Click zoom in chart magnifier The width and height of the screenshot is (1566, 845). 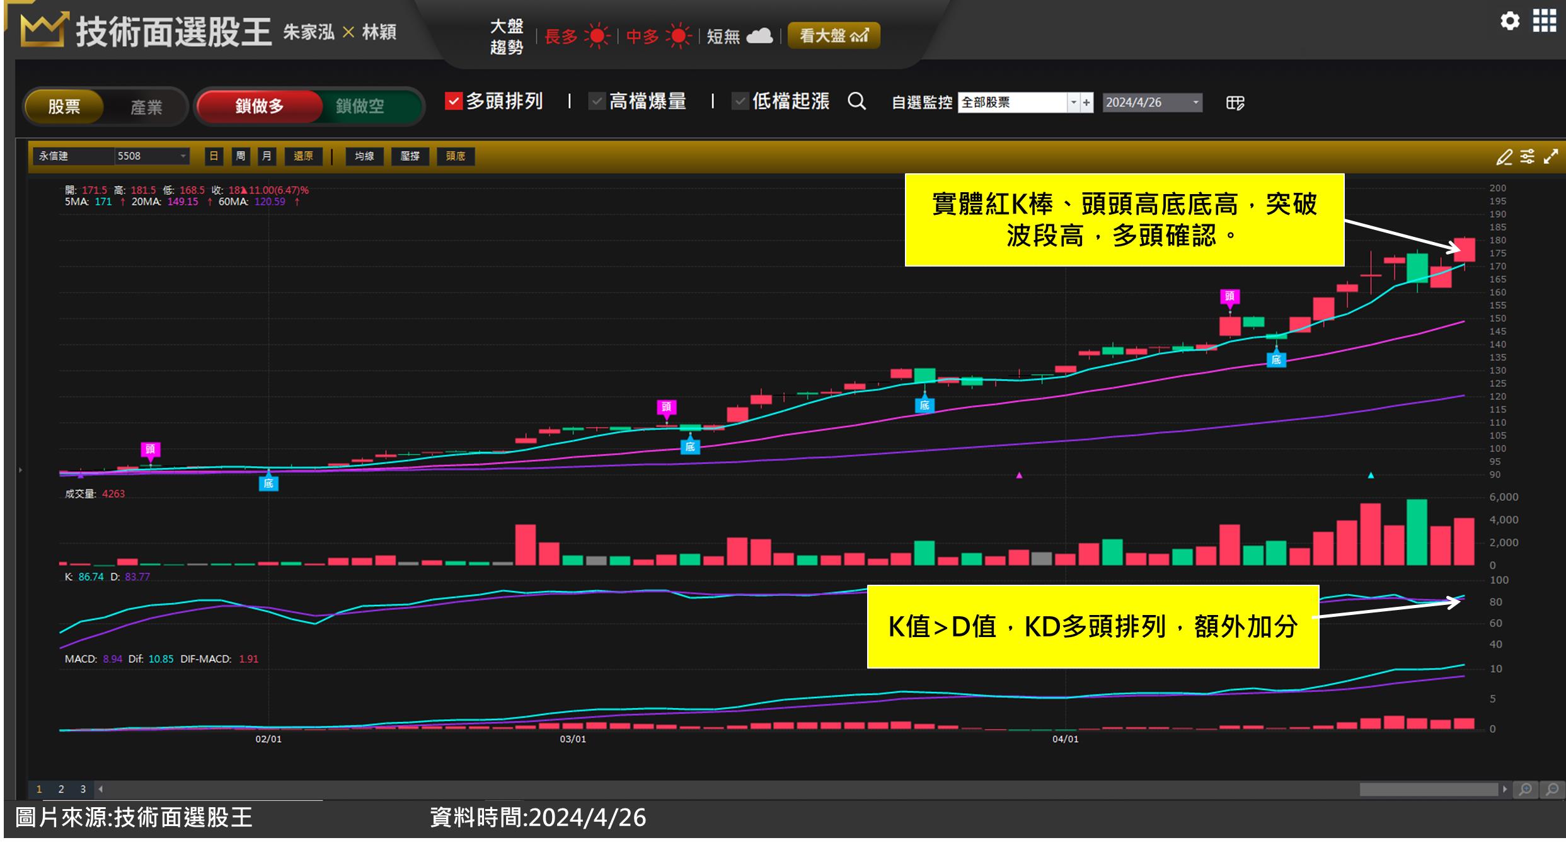pos(1525,789)
